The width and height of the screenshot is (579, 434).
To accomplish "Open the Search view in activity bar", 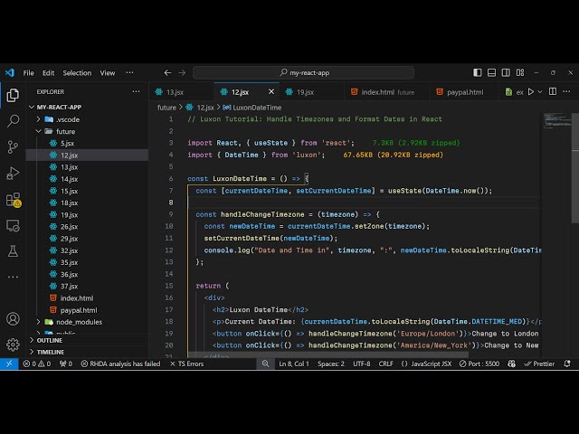I will [13, 119].
